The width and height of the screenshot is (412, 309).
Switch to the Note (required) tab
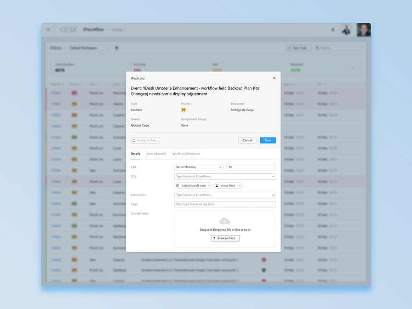(156, 154)
